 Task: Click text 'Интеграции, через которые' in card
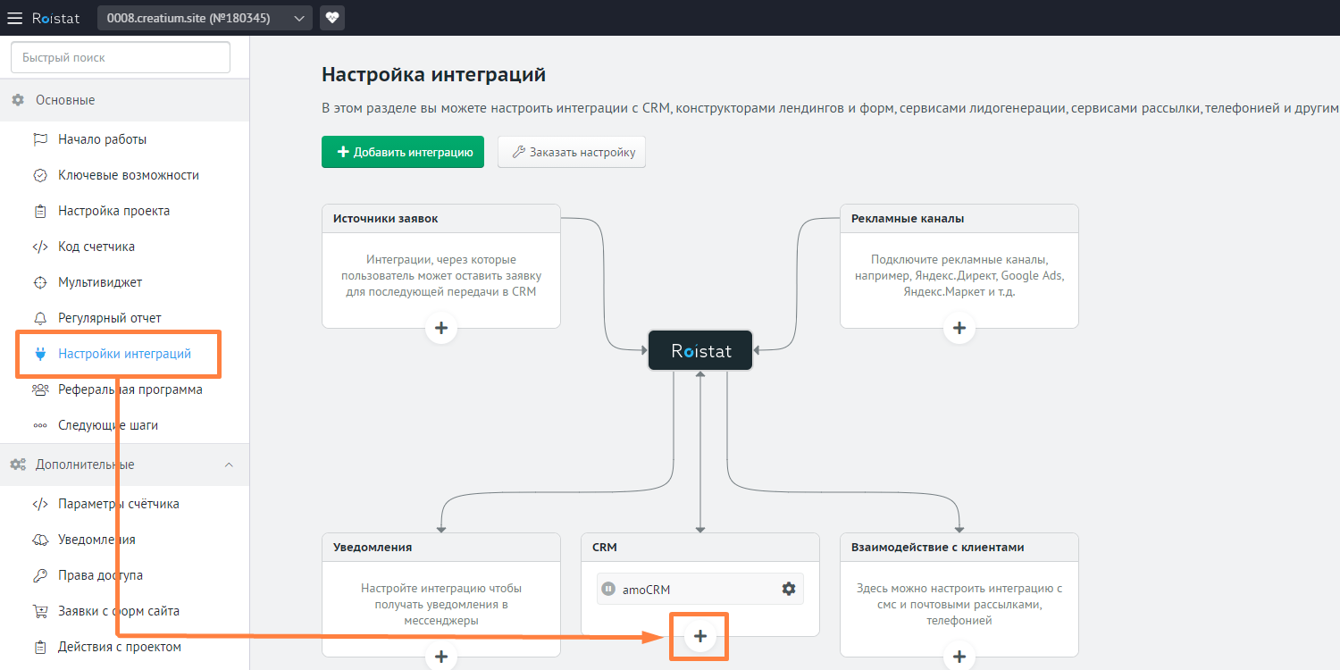[441, 259]
